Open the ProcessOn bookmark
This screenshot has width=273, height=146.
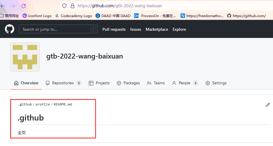155,16
